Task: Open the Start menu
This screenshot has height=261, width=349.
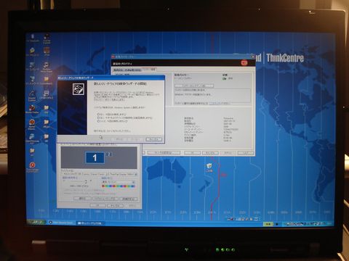Action: [x=36, y=222]
